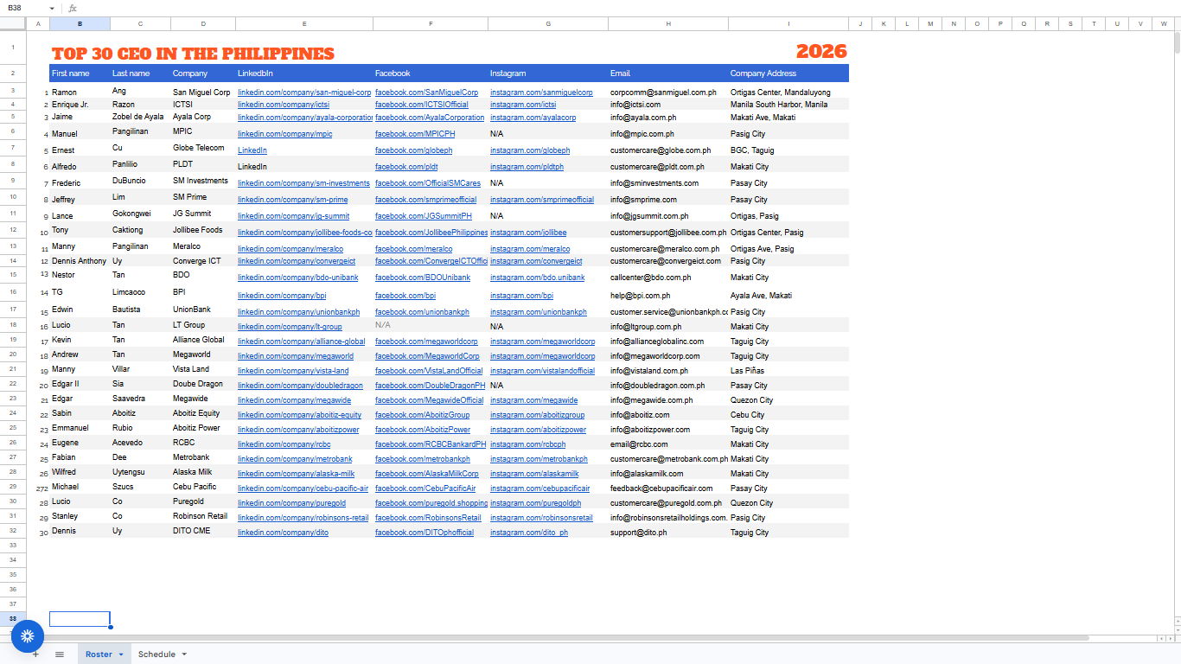Open the San Miguel Corp LinkedIn link
Viewport: 1181px width, 664px height.
304,93
